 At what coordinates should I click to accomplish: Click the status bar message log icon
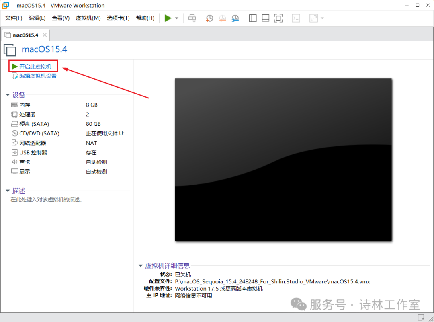pos(421,317)
